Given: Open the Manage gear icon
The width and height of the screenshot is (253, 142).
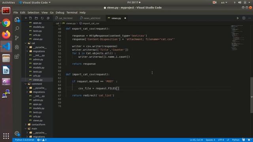Looking at the screenshot, I should pyautogui.click(x=17, y=133).
